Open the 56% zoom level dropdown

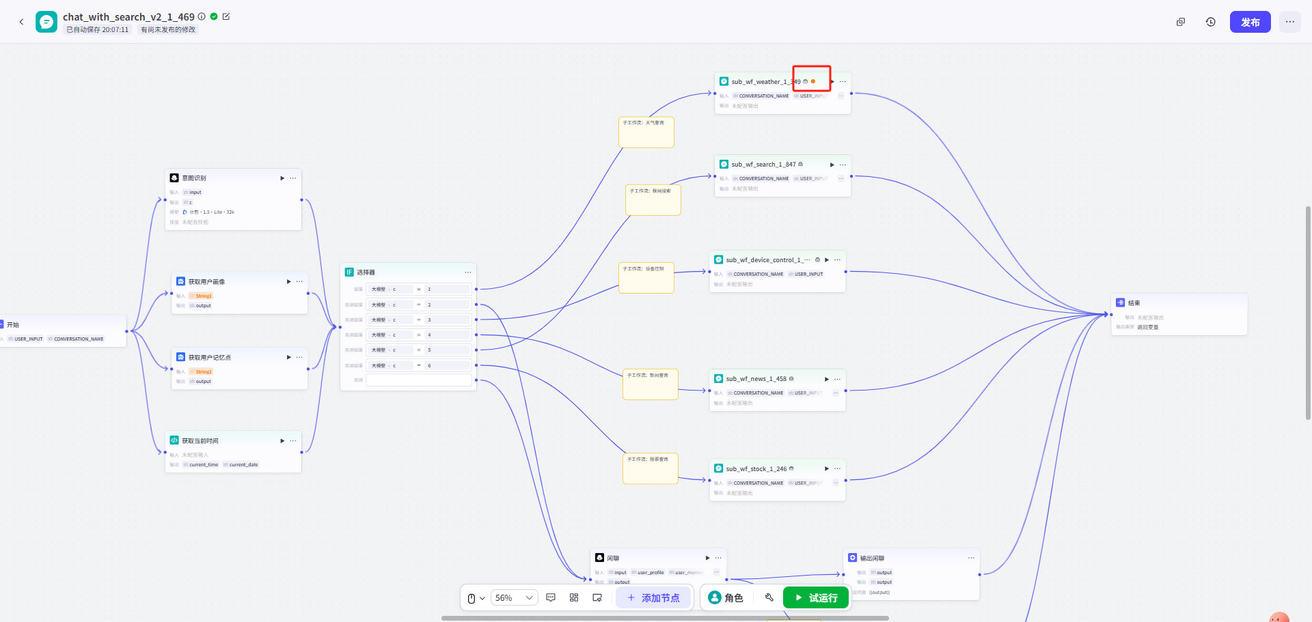pyautogui.click(x=515, y=598)
